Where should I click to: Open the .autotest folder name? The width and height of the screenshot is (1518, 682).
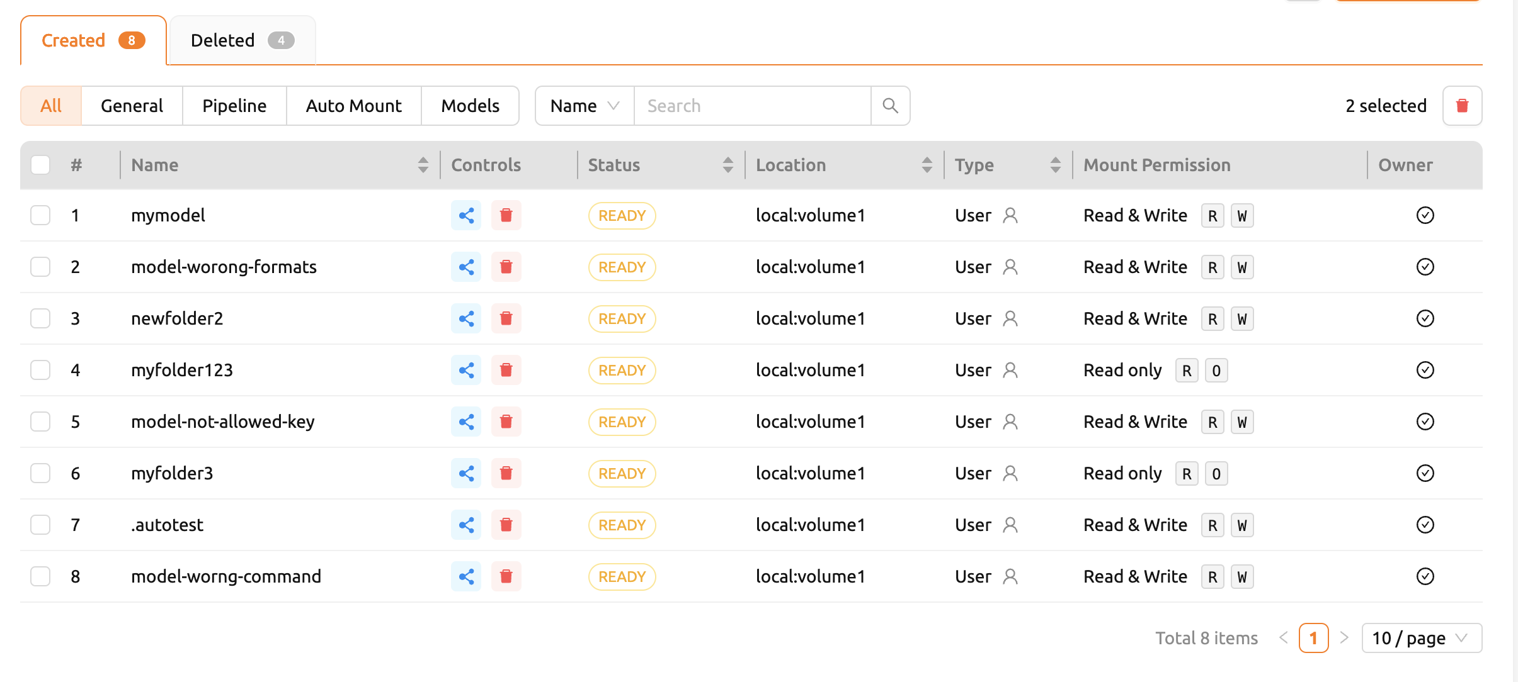pos(167,525)
